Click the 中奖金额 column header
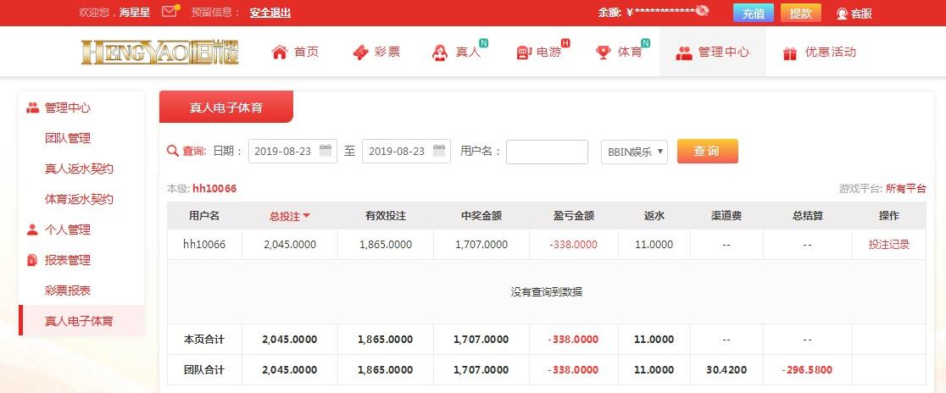Screen dimensions: 946x393 481,216
